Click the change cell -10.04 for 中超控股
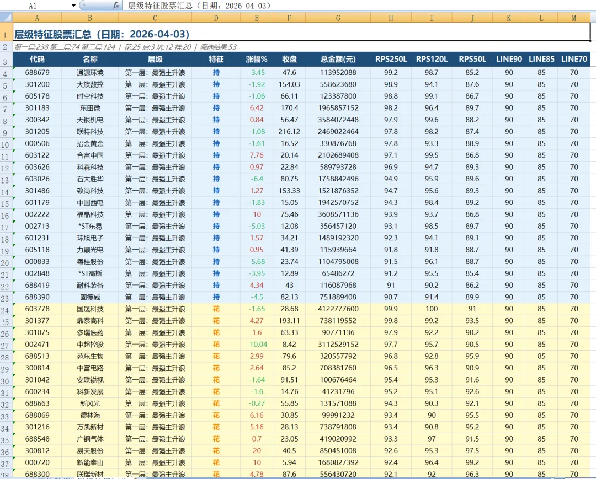This screenshot has height=479, width=596. point(257,345)
